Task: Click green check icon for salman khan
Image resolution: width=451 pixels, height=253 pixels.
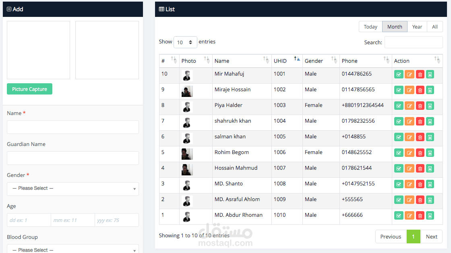Action: click(x=399, y=137)
